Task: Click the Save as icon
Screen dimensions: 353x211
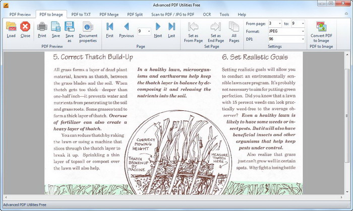Action: [70, 27]
